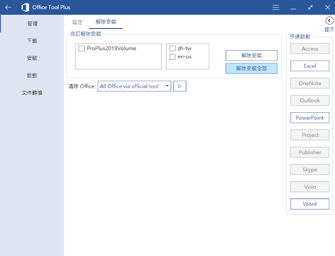335x256 pixels.
Task: Check the ProPlus2019Volume checkbox
Action: point(82,49)
